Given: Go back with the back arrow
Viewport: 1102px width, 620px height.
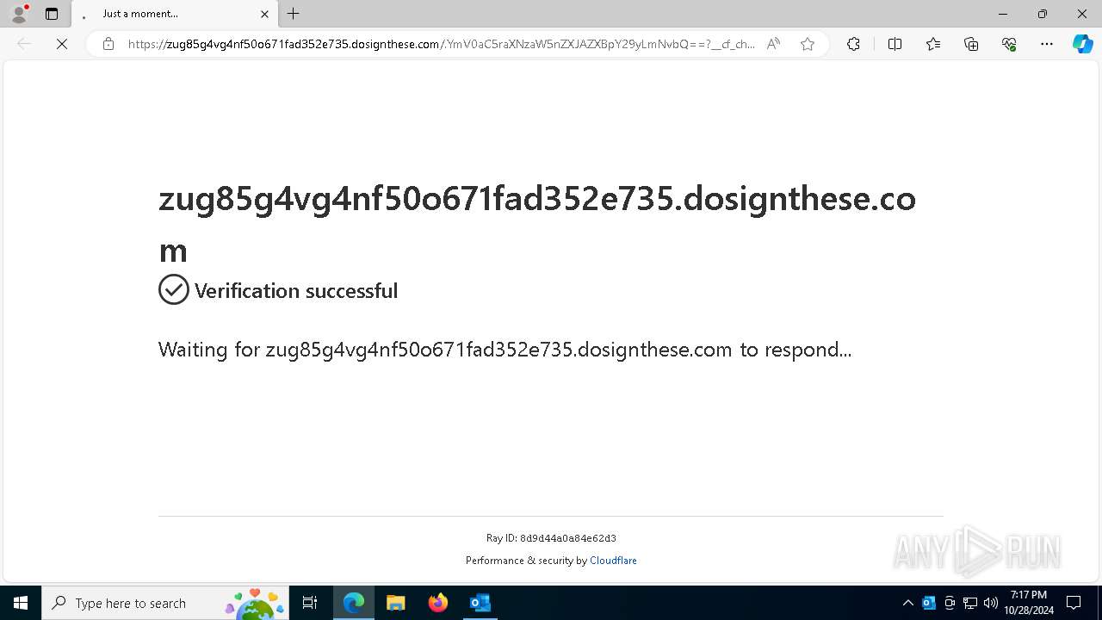Looking at the screenshot, I should click(x=24, y=44).
